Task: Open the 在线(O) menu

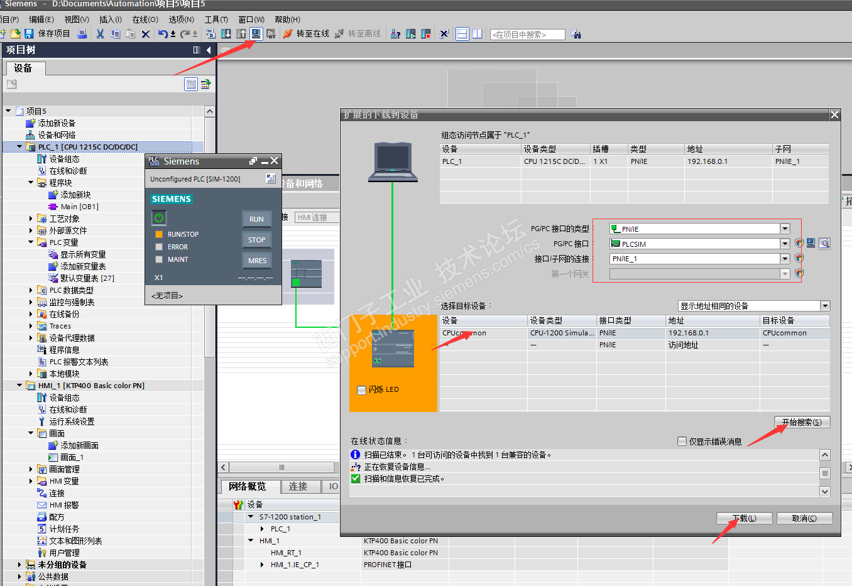Action: click(x=145, y=19)
